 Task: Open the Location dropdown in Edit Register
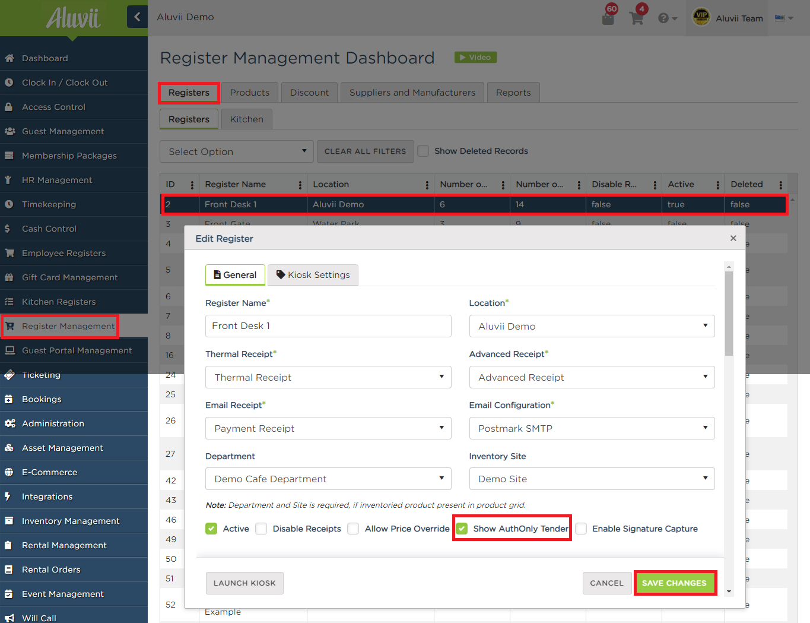coord(592,326)
